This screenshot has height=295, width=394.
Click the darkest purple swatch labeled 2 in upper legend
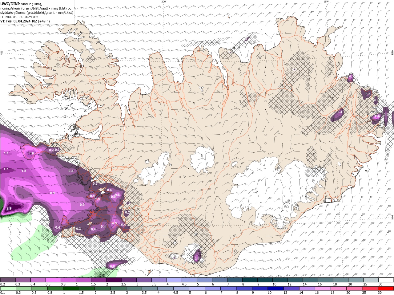tap(113, 280)
